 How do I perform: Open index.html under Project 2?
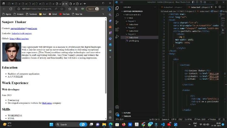[140, 31]
